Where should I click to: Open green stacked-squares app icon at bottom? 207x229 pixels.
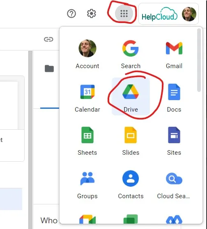131,219
